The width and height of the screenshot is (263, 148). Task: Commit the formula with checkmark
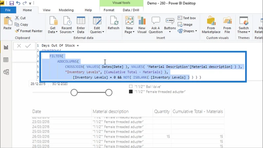pos(28,46)
